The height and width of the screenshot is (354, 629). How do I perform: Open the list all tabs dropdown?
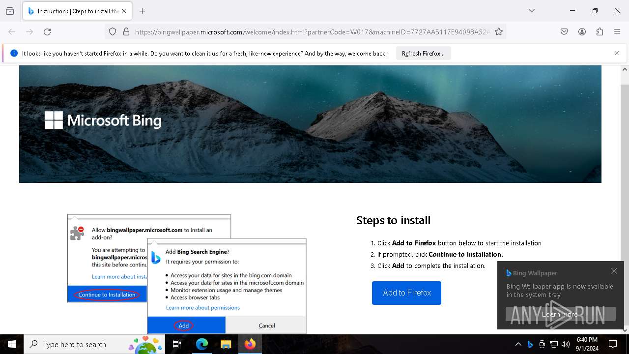(x=532, y=11)
